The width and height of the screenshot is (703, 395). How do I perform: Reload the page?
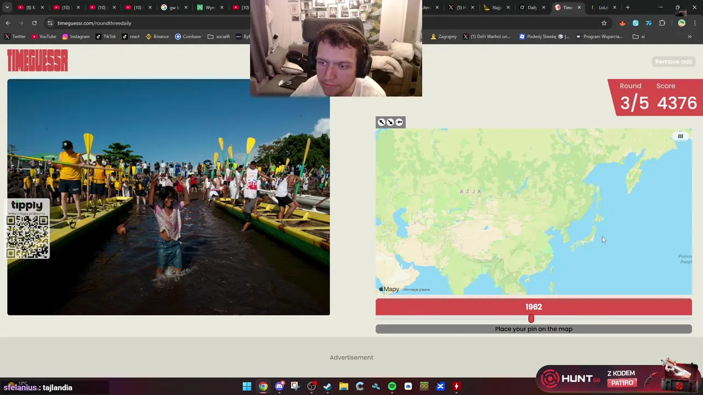coord(34,23)
